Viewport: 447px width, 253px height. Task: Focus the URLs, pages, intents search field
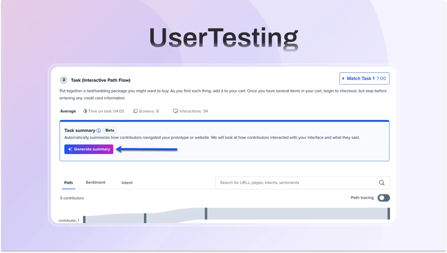point(302,183)
